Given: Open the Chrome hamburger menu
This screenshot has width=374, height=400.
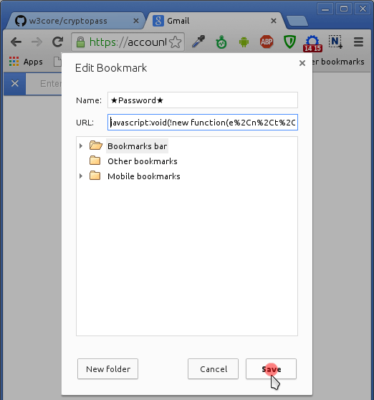Looking at the screenshot, I should click(x=358, y=42).
